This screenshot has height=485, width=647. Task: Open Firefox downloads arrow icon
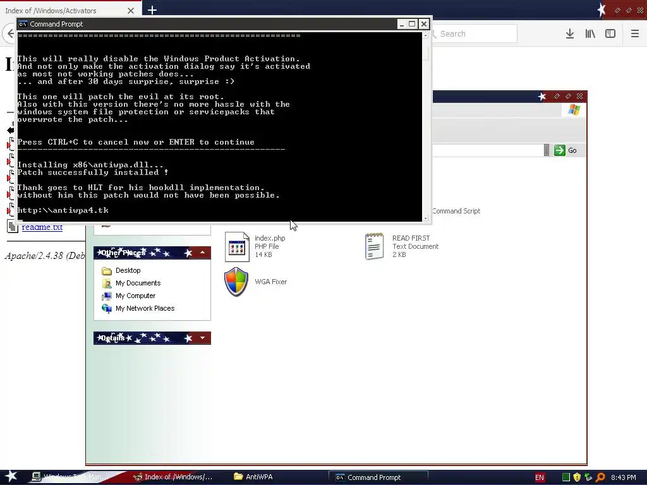pyautogui.click(x=570, y=34)
